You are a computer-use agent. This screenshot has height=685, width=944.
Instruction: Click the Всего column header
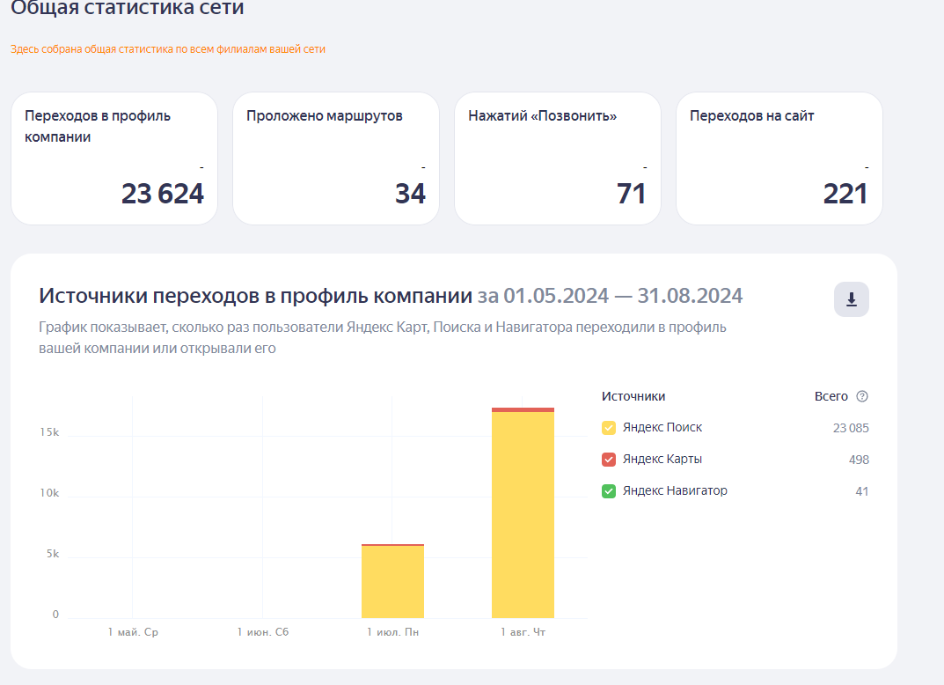pos(831,396)
